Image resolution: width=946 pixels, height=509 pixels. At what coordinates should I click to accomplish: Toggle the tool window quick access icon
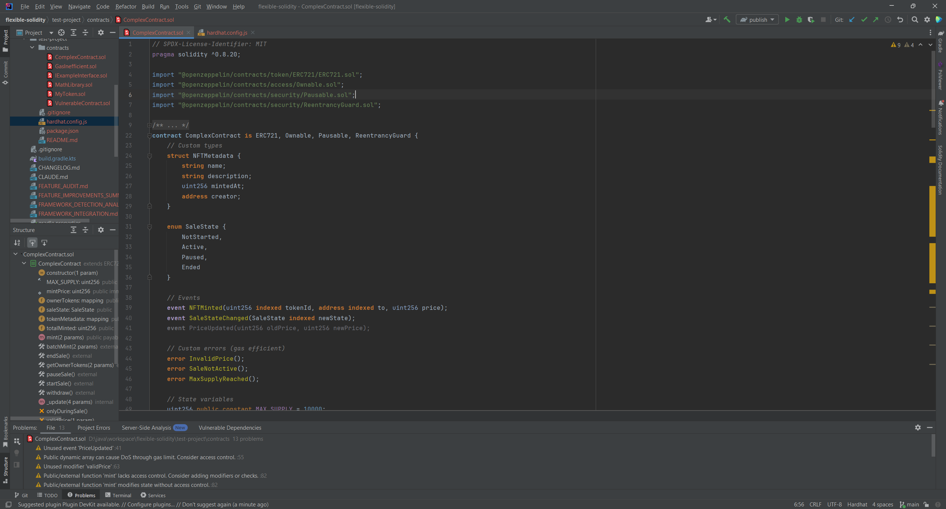[x=8, y=505]
